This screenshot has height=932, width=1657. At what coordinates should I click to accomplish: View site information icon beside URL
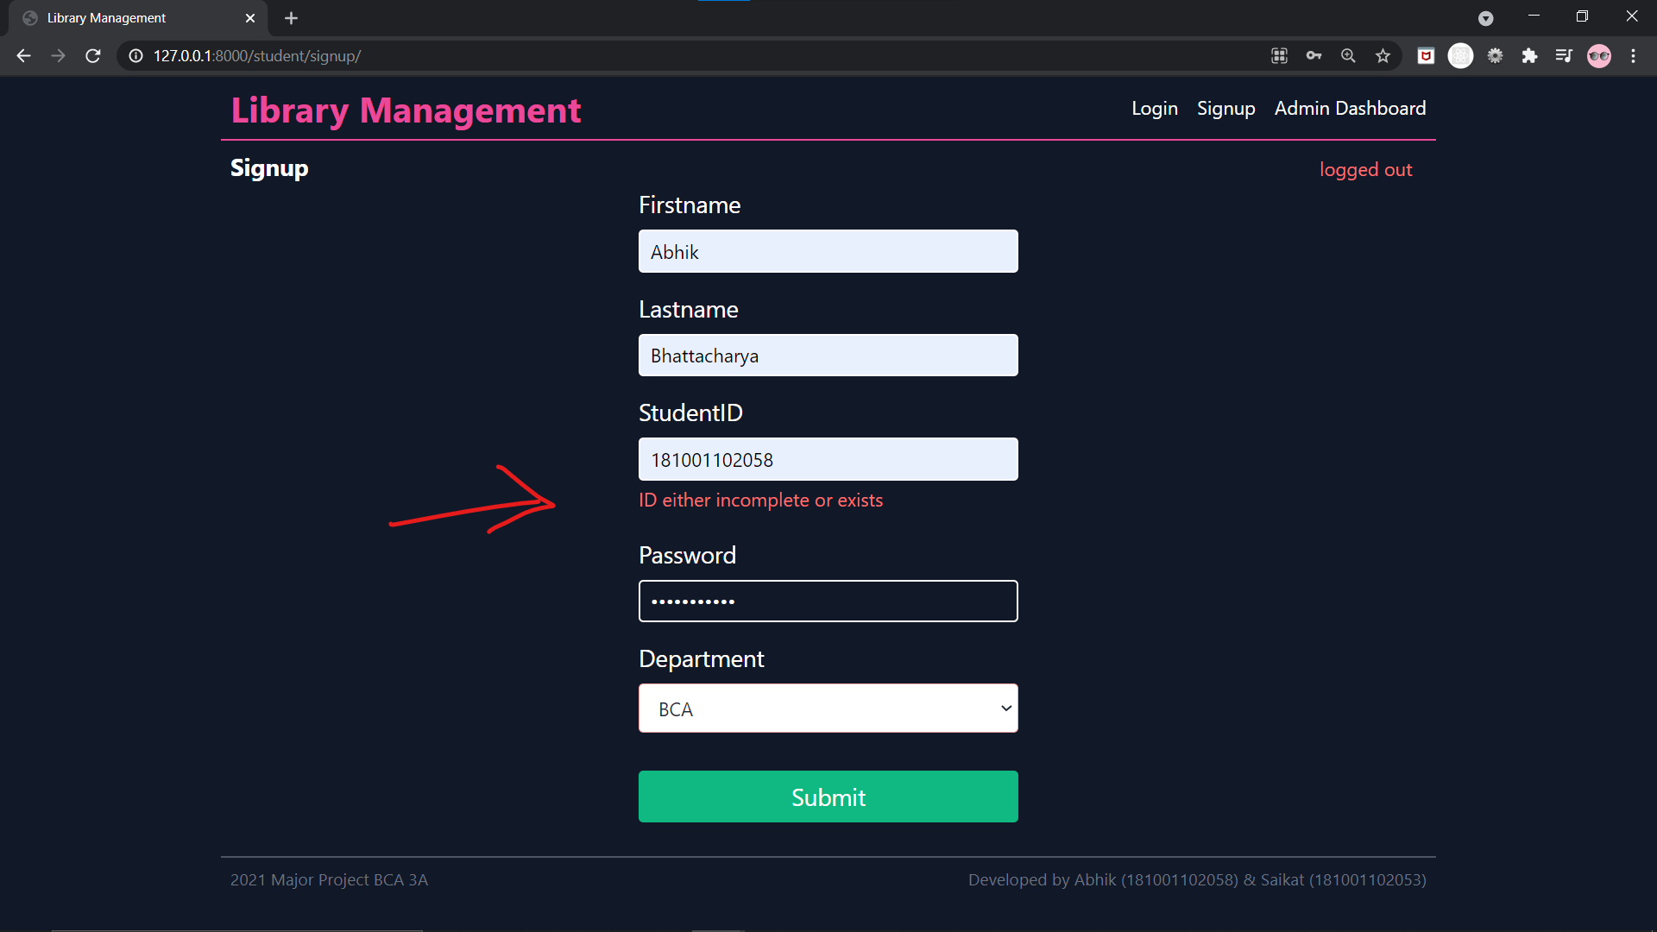point(135,56)
